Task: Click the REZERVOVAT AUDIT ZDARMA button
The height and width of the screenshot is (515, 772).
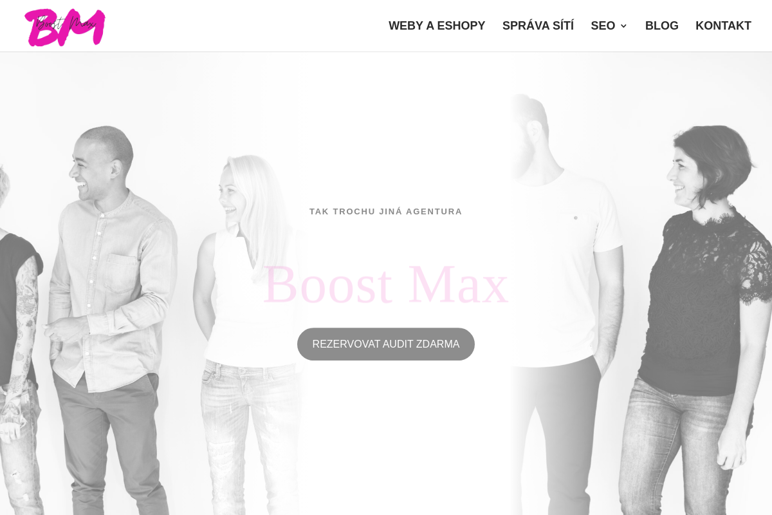Action: click(386, 344)
